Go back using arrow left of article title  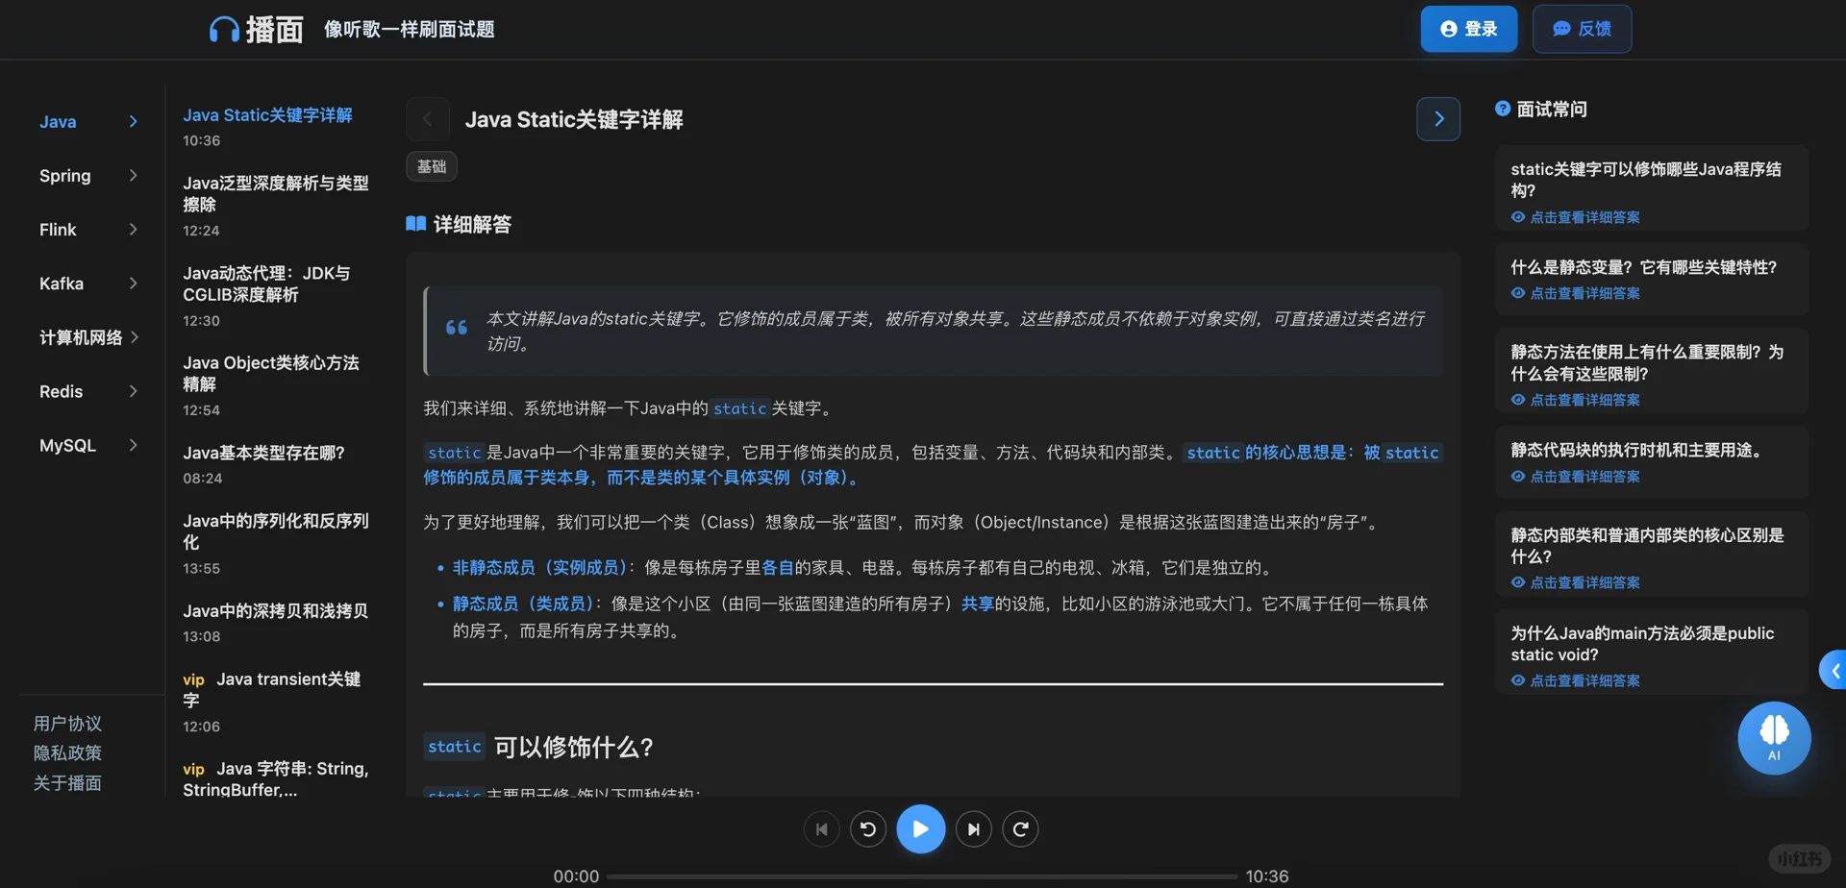[x=428, y=118]
